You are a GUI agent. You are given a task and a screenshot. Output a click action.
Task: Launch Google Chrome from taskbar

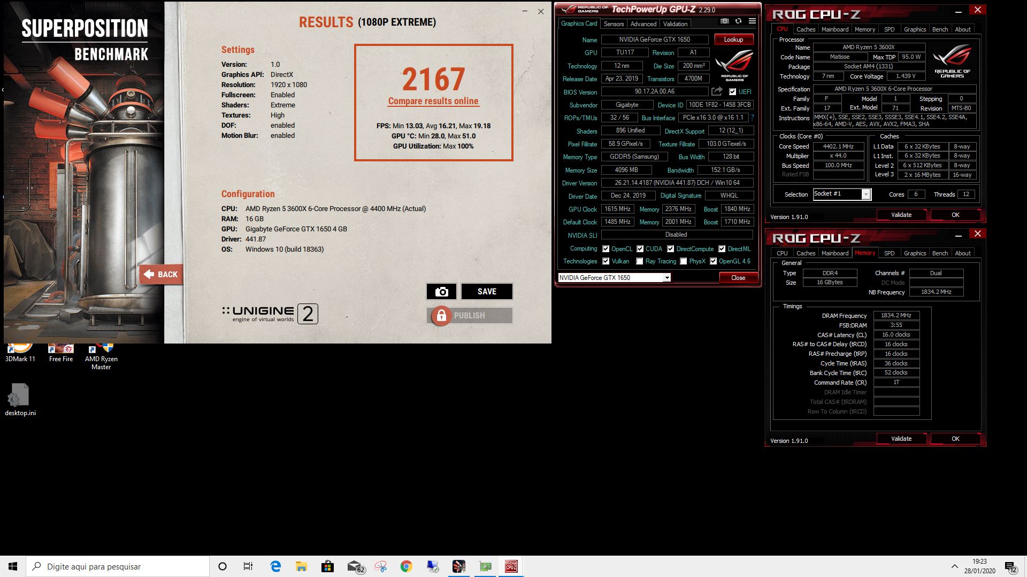pyautogui.click(x=407, y=566)
